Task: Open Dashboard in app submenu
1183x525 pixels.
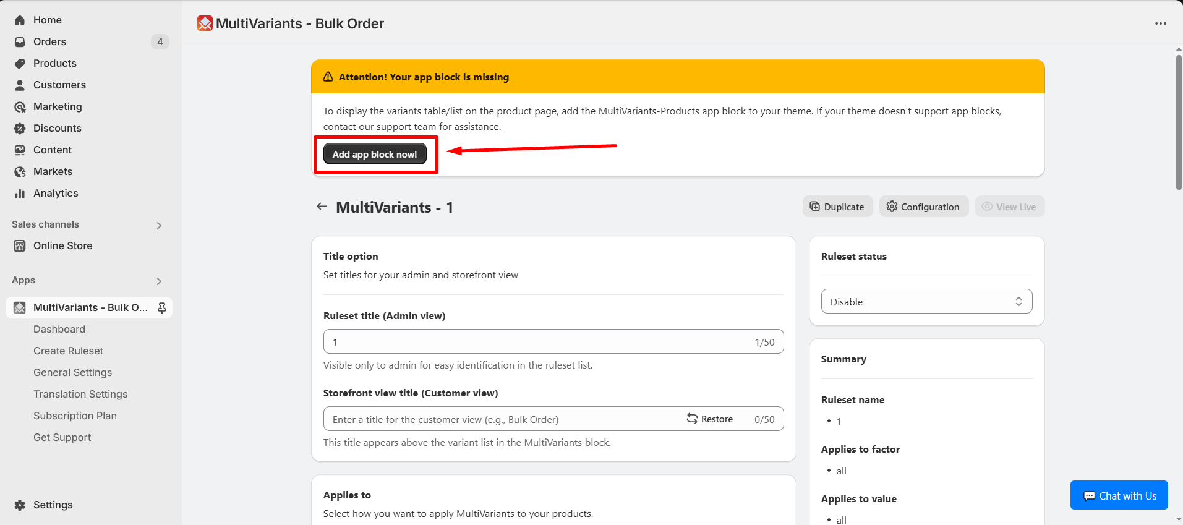Action: click(x=59, y=329)
